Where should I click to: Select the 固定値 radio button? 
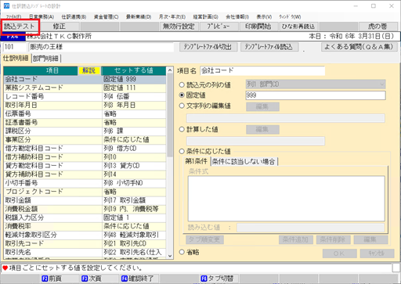coord(182,95)
